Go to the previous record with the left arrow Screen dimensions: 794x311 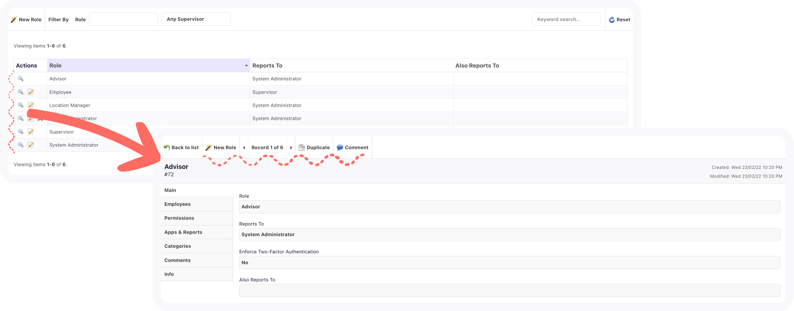click(244, 148)
